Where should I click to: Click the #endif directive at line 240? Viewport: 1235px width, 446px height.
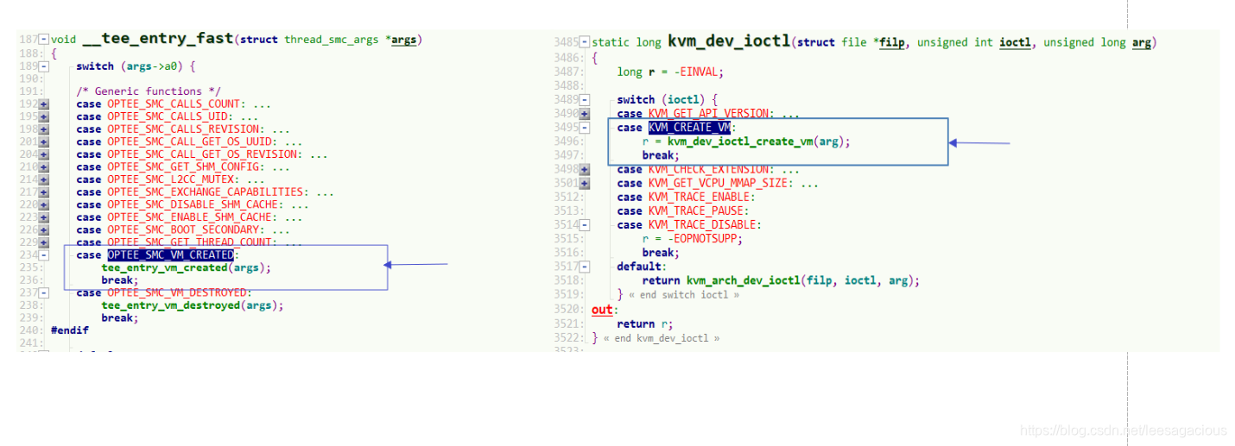coord(69,330)
